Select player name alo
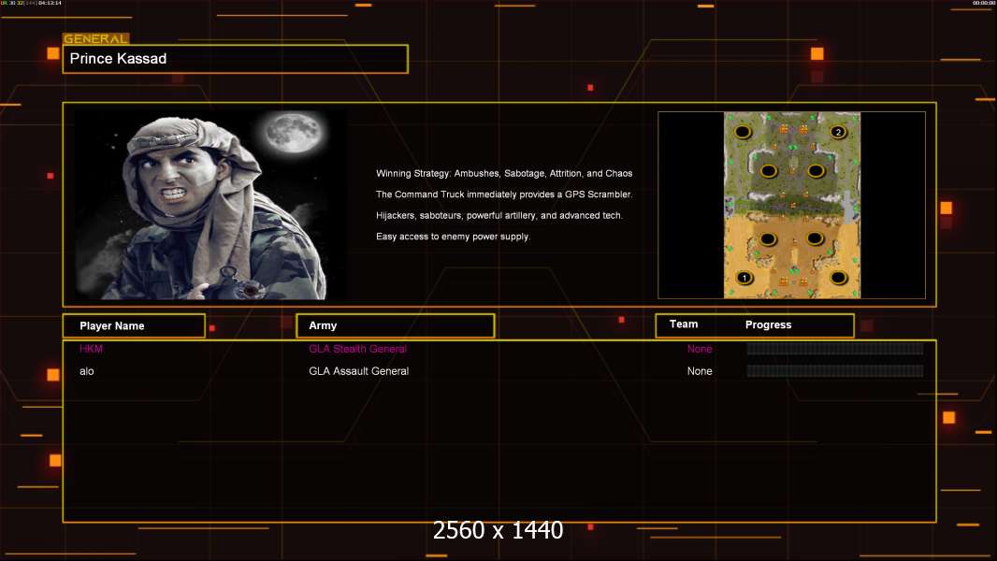This screenshot has width=997, height=561. pos(86,371)
